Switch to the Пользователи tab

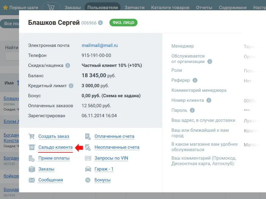102,7
